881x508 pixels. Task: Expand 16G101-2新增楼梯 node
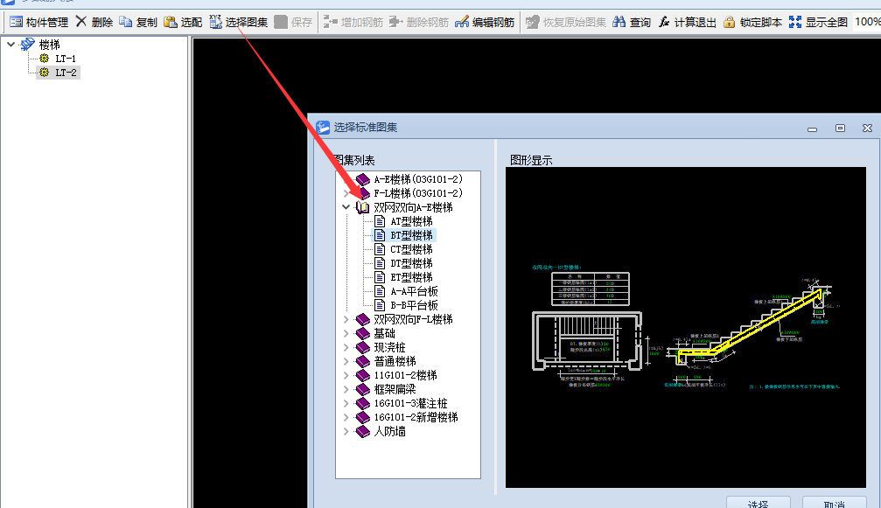click(x=346, y=418)
